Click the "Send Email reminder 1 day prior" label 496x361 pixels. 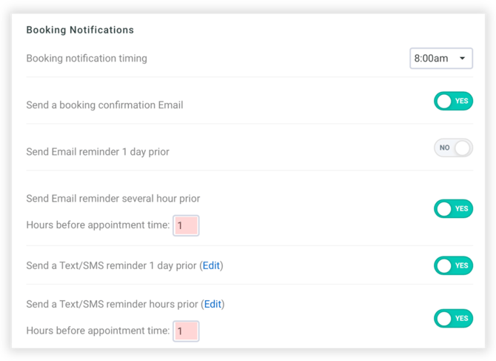point(98,152)
